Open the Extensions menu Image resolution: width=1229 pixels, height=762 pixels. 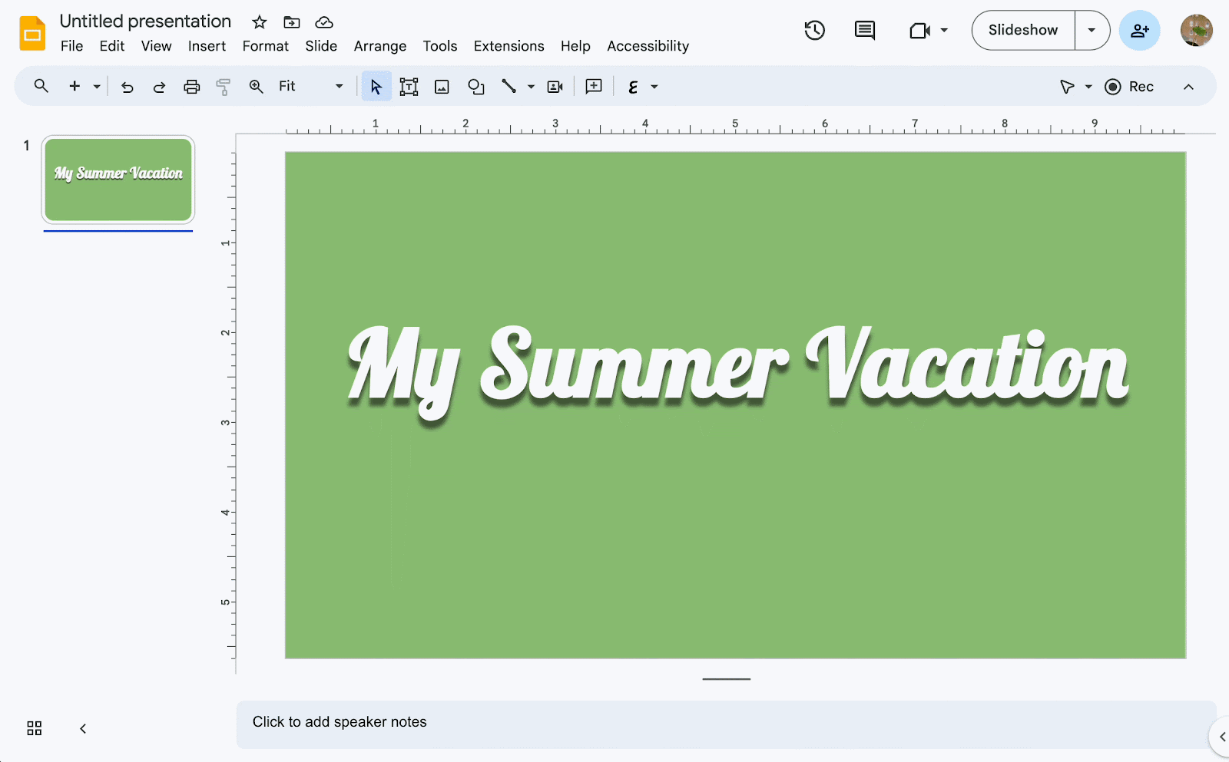point(508,46)
